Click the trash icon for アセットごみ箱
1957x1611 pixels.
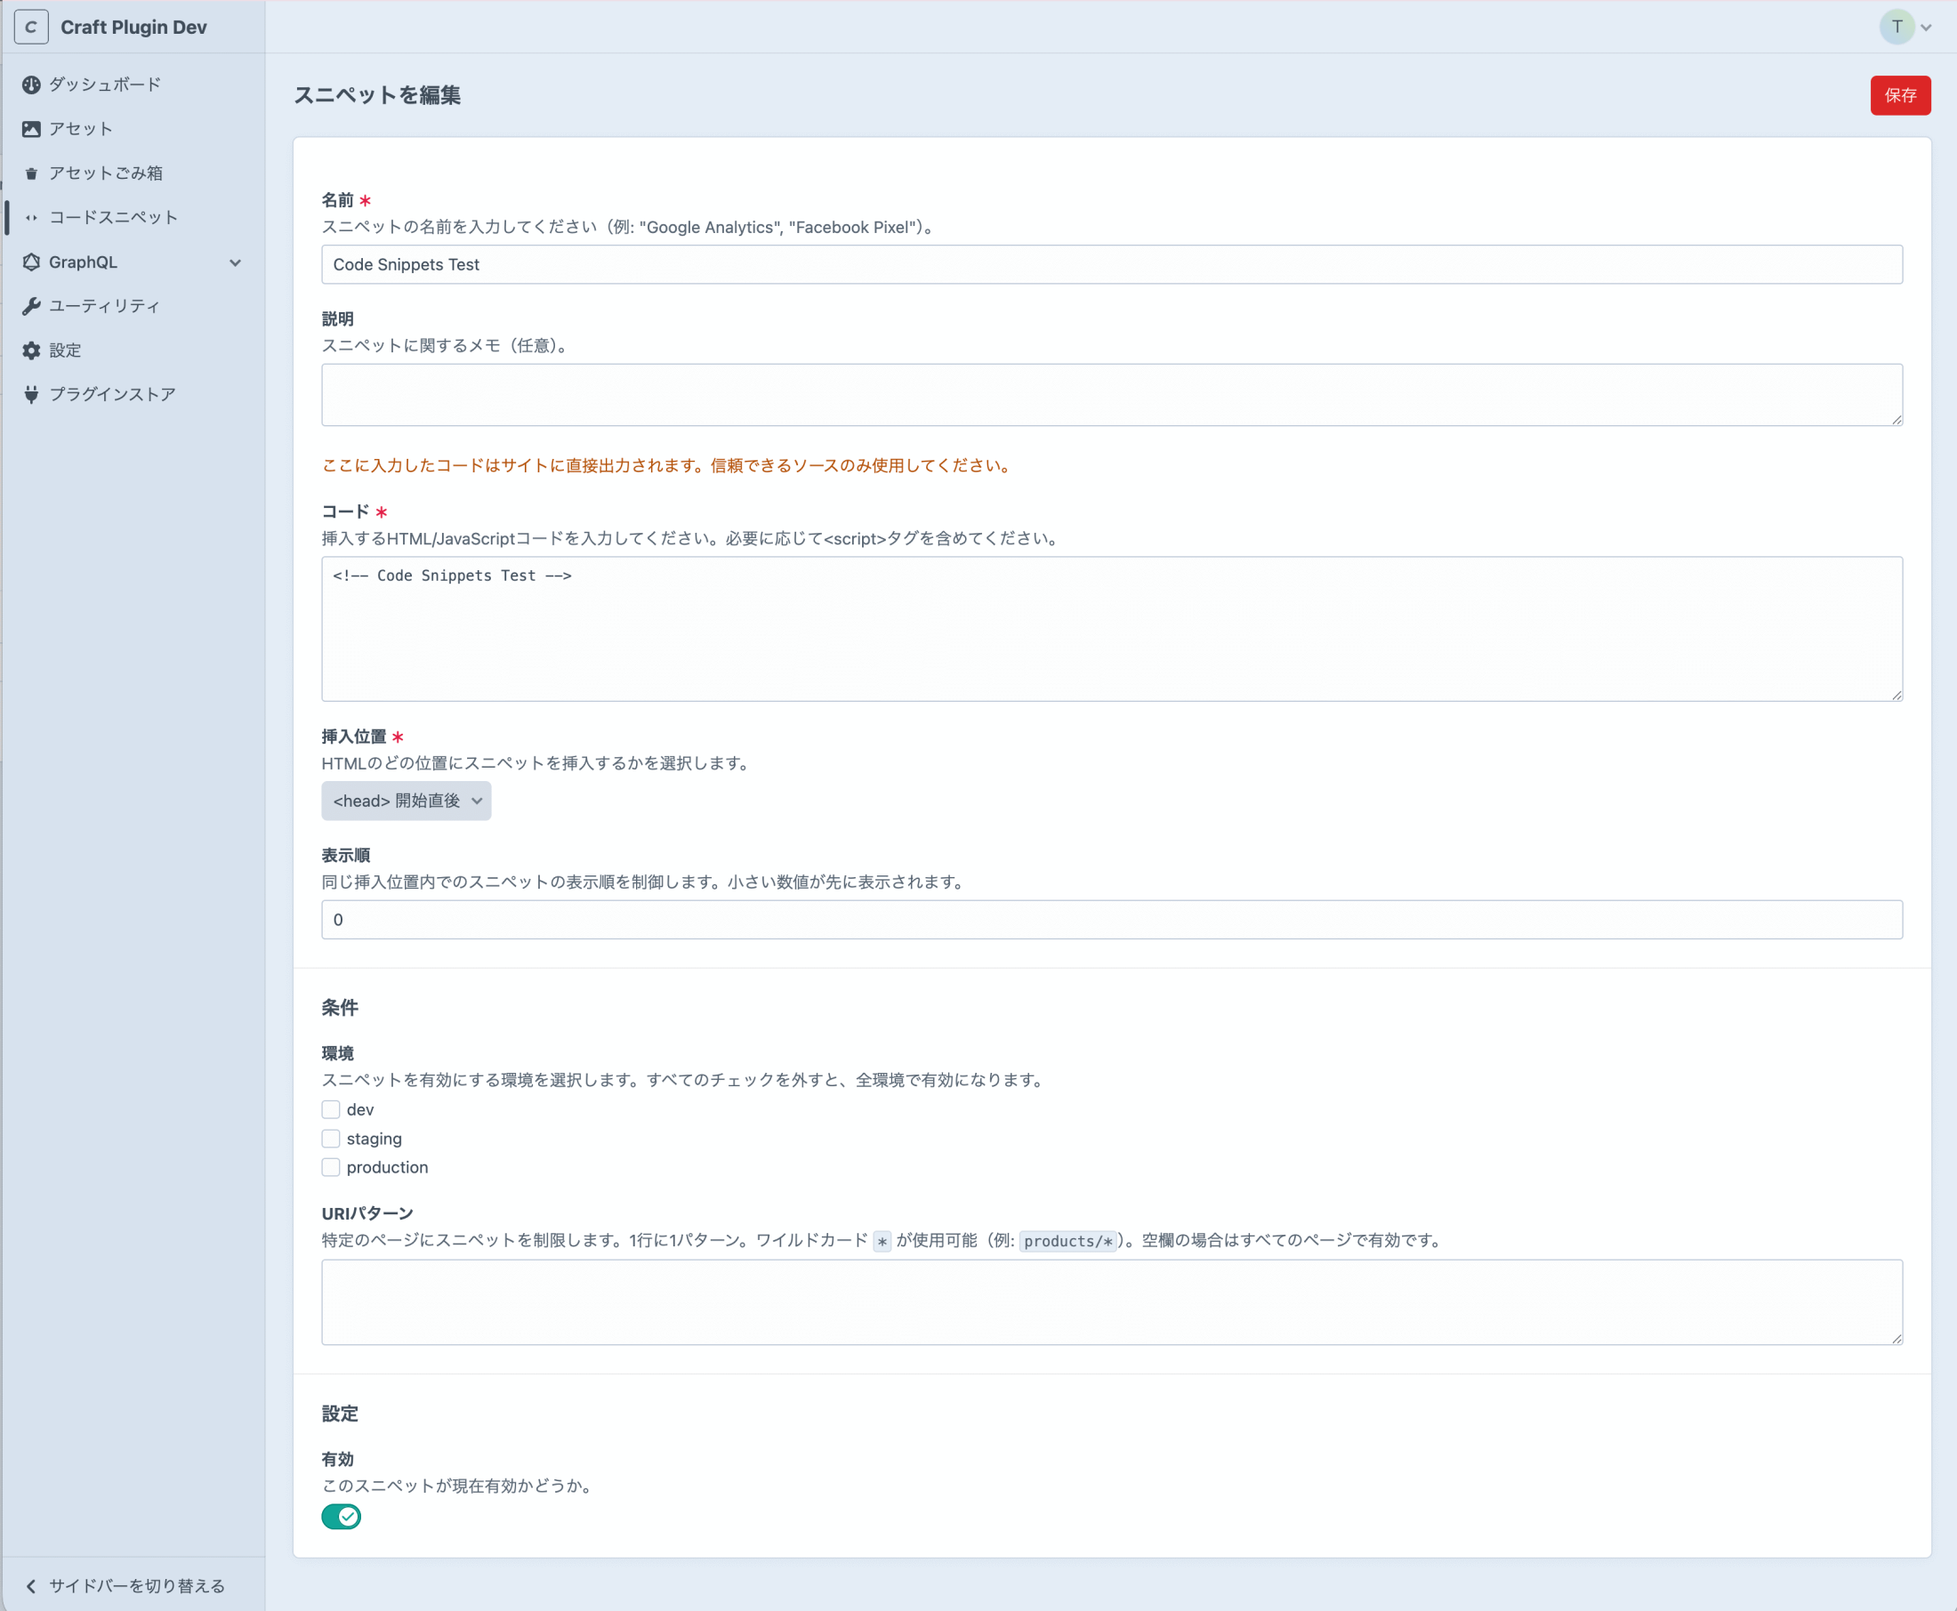point(31,173)
